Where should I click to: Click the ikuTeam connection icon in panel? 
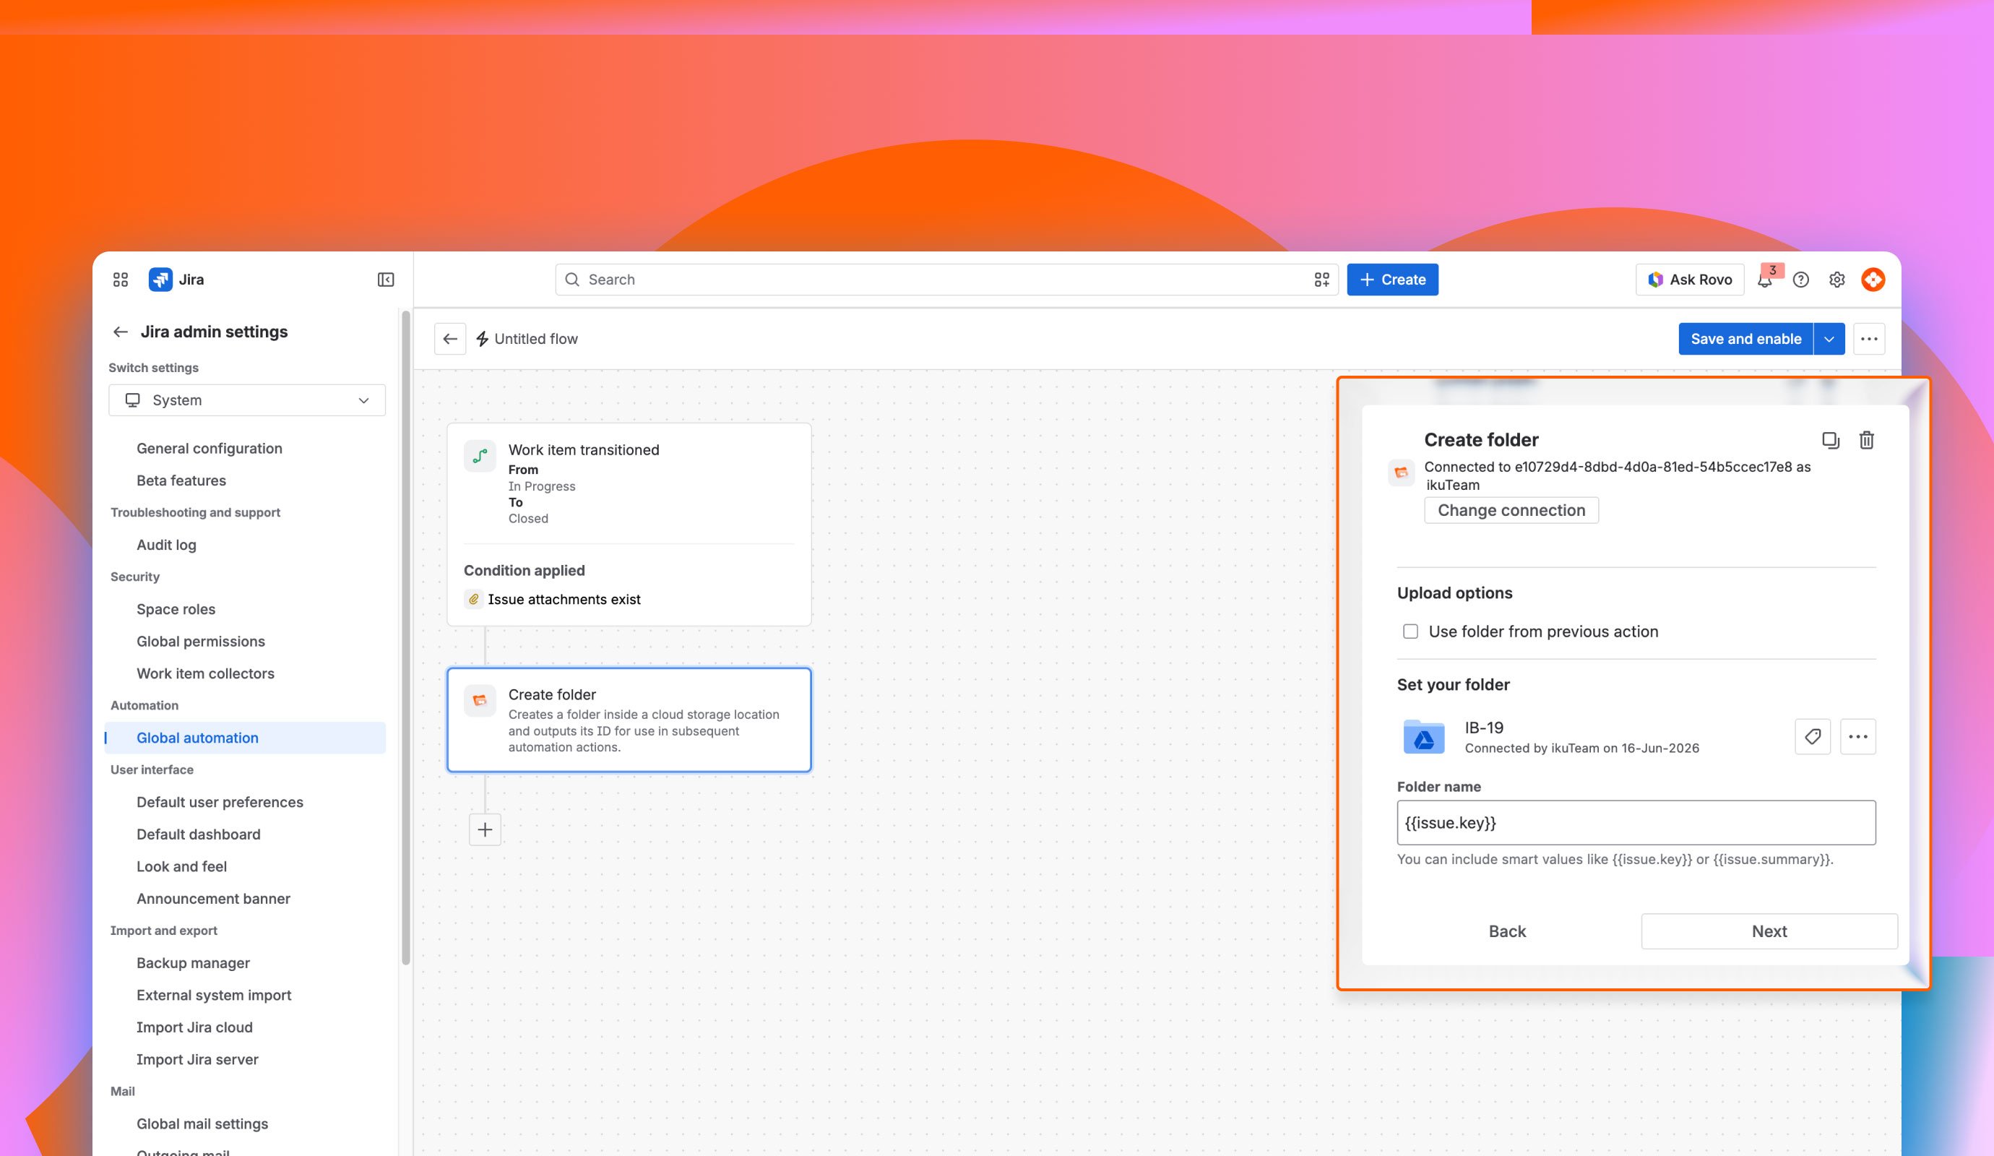tap(1402, 473)
